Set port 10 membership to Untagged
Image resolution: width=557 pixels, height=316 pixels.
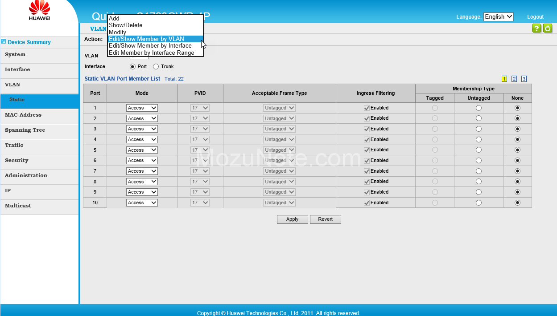tap(479, 203)
